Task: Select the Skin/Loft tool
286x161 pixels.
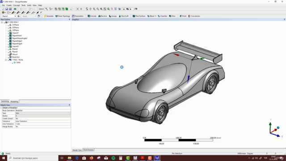Action: point(123,16)
